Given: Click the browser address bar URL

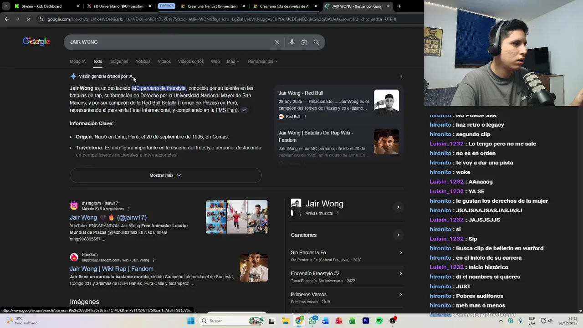Looking at the screenshot, I should pyautogui.click(x=221, y=19).
